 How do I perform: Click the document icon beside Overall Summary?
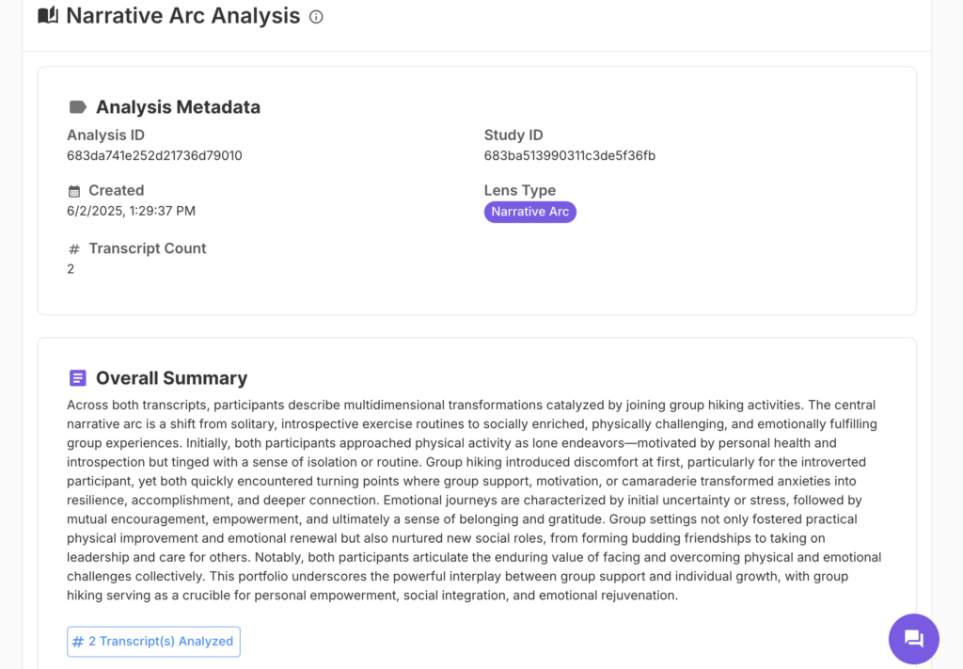click(76, 377)
